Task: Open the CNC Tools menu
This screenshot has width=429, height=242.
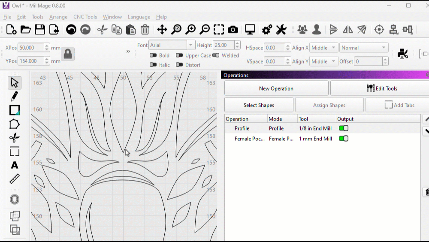Action: pyautogui.click(x=85, y=17)
